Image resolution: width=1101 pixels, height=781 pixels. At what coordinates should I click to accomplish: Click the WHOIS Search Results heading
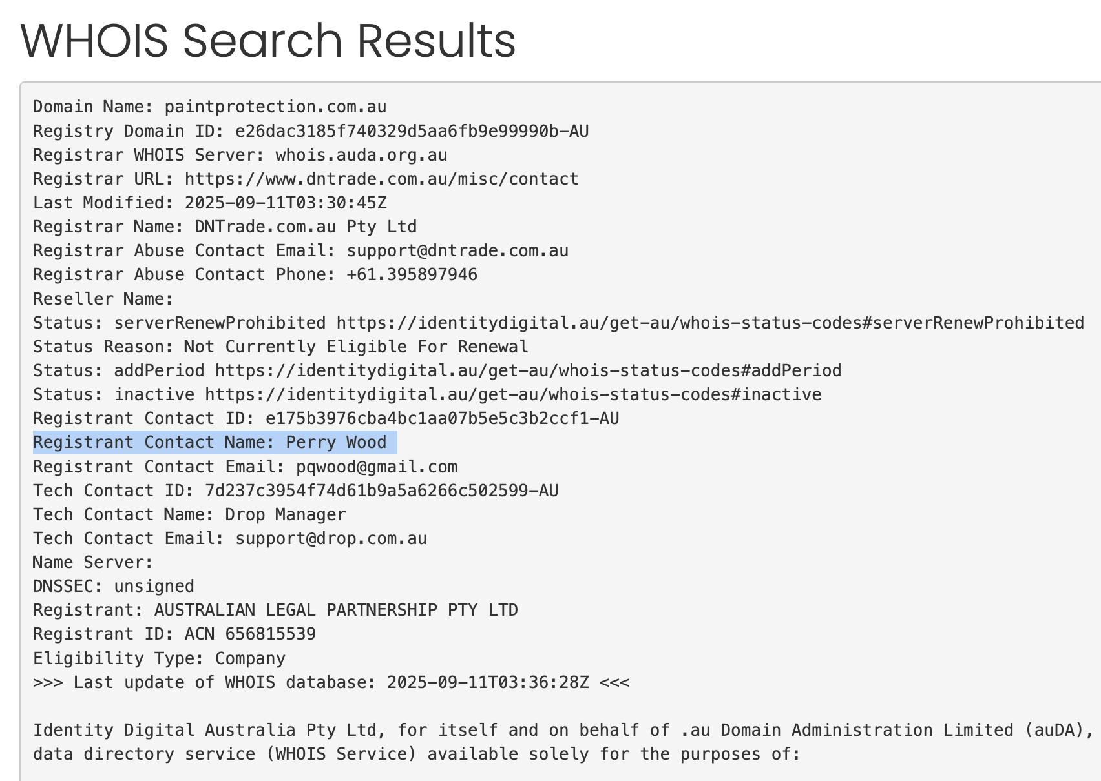click(268, 40)
